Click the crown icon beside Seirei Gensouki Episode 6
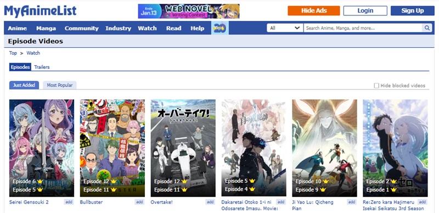 40,182
